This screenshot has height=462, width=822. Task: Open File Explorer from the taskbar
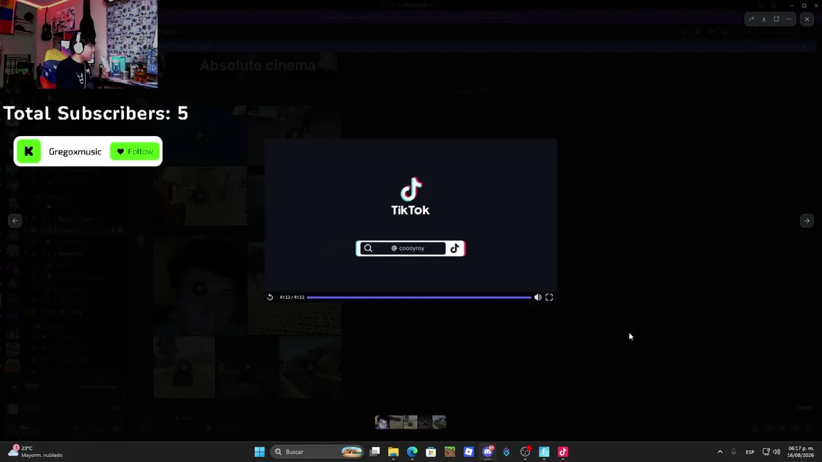pyautogui.click(x=394, y=452)
